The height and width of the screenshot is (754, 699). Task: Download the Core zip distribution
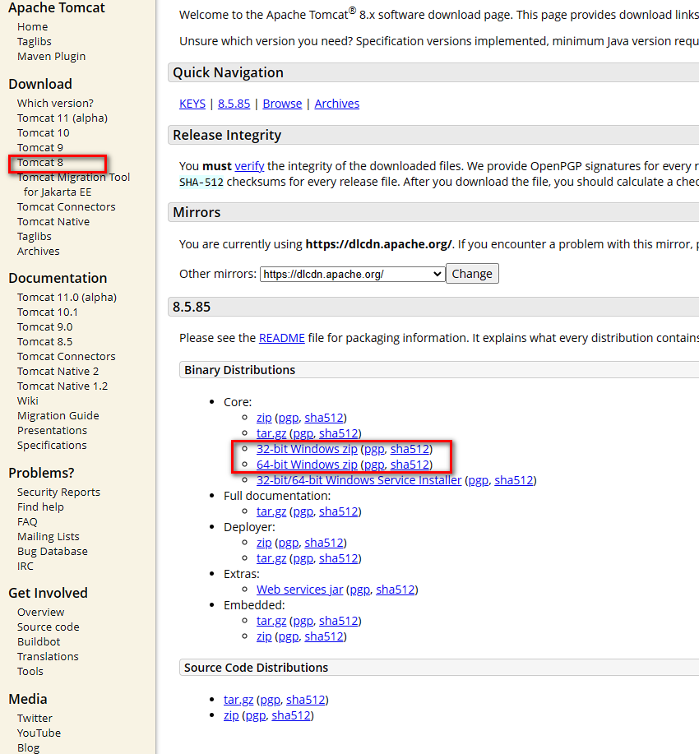264,418
